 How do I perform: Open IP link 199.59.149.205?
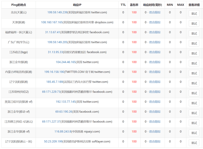click(57, 42)
